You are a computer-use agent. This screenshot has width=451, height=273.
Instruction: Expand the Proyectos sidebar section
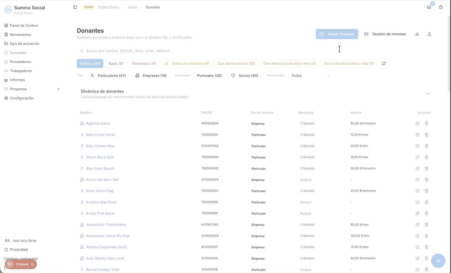(58, 89)
